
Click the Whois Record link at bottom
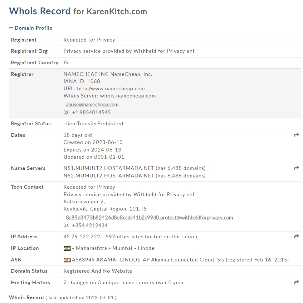click(x=26, y=297)
